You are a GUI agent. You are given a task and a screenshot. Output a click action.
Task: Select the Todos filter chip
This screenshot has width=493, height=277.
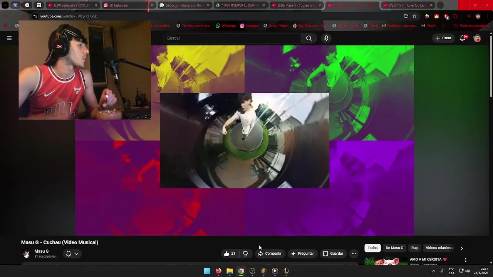click(x=372, y=248)
